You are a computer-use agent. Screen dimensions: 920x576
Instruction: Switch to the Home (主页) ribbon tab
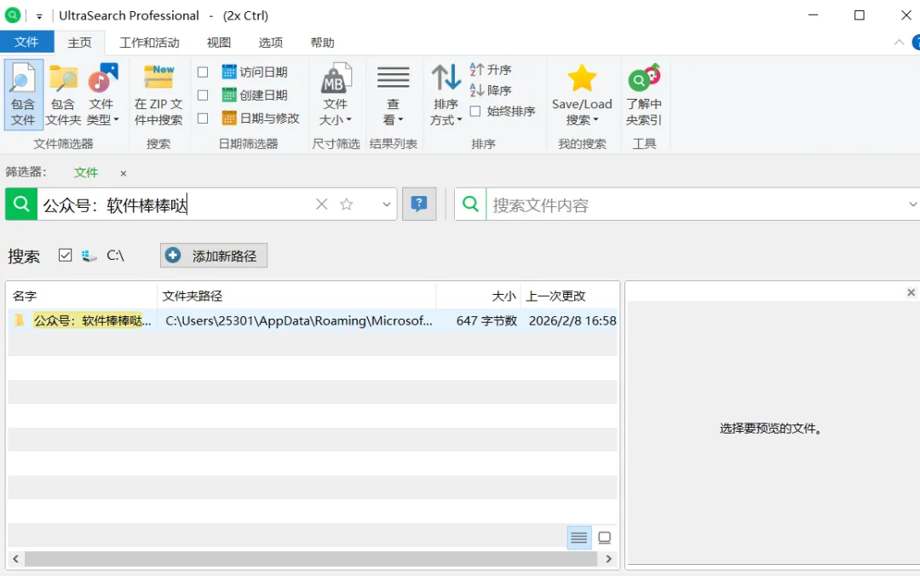[80, 43]
